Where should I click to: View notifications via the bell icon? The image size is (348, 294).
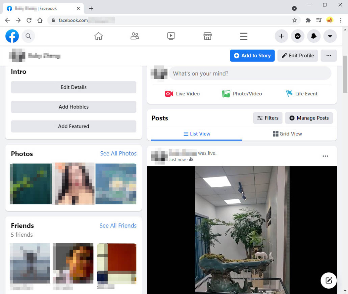[x=314, y=36]
